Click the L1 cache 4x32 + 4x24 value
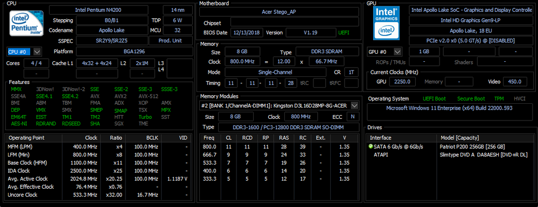Image resolution: width=538 pixels, height=207 pixels. [97, 63]
